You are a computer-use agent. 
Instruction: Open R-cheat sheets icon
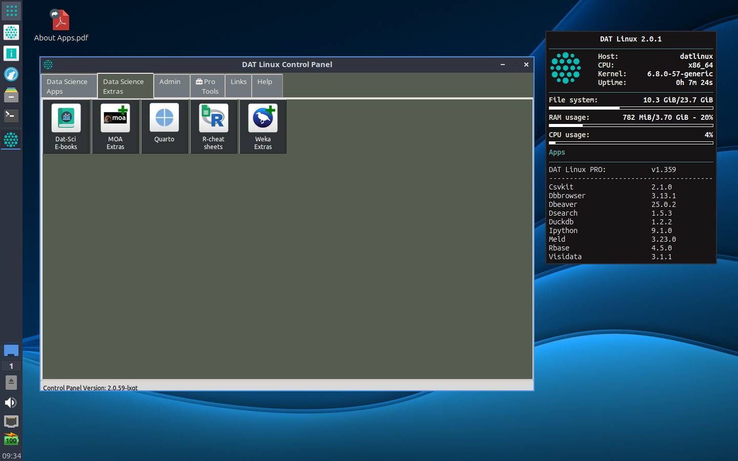[x=213, y=126]
